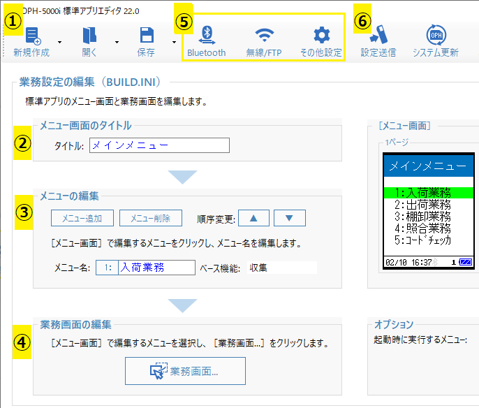Click the タイトル input field with メインメニュー

tap(159, 145)
